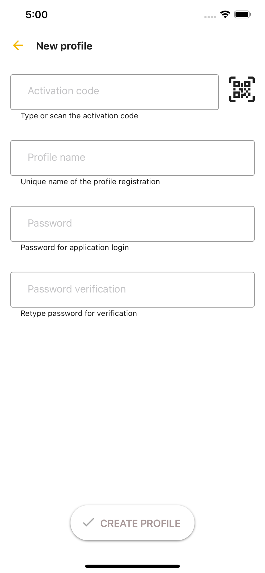
Task: Tap the 5:00 clock in status bar
Action: click(x=37, y=15)
